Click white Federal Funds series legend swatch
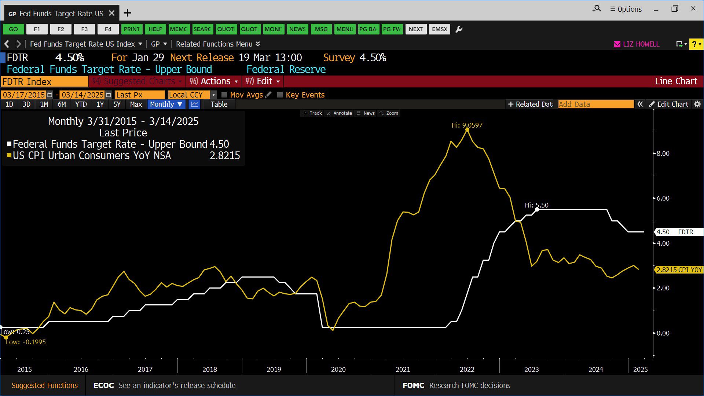This screenshot has width=704, height=396. (x=9, y=144)
